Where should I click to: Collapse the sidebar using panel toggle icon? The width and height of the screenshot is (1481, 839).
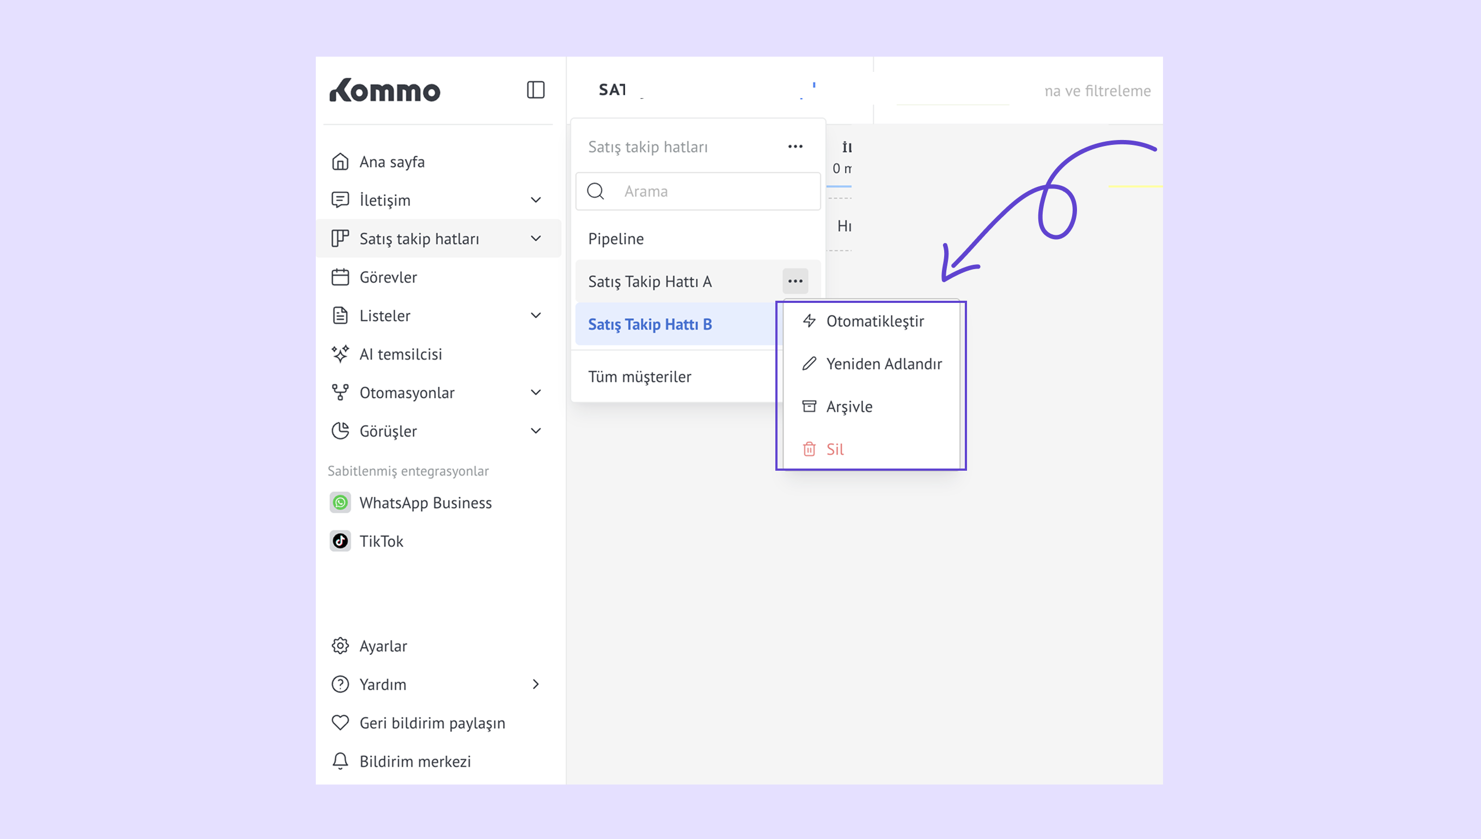click(x=536, y=90)
